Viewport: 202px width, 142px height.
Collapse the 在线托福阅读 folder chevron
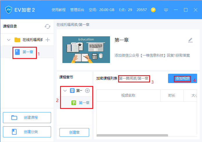[9, 40]
